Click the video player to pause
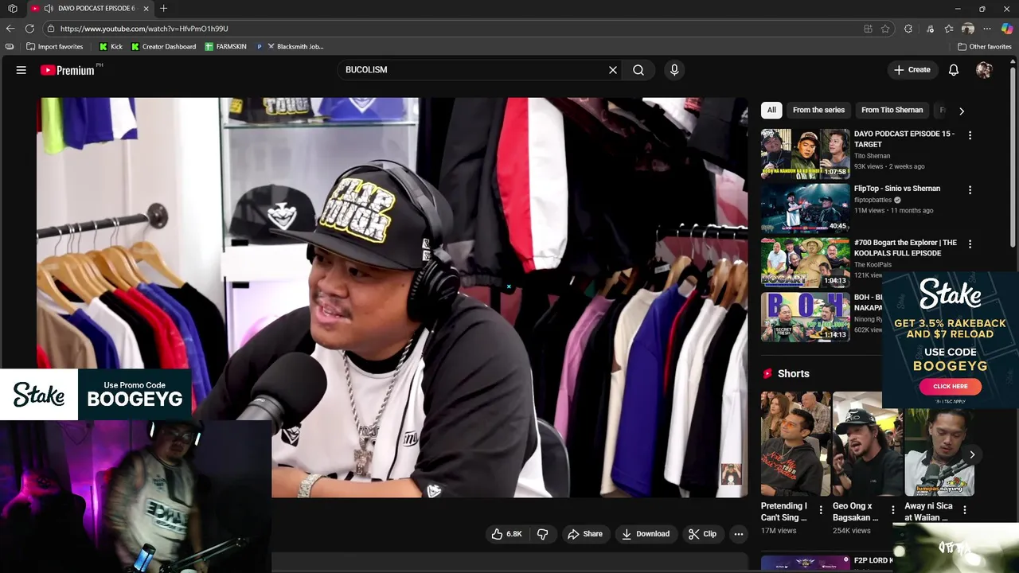Screen dimensions: 1019x573 [x=392, y=297]
